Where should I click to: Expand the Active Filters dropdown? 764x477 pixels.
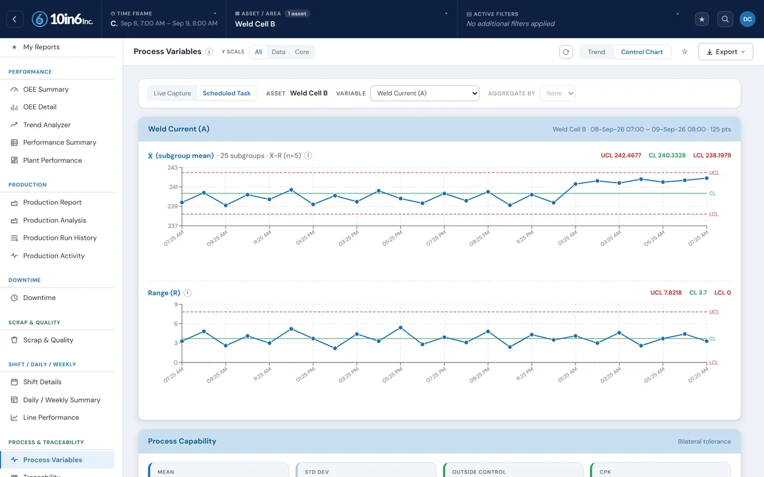(x=572, y=19)
